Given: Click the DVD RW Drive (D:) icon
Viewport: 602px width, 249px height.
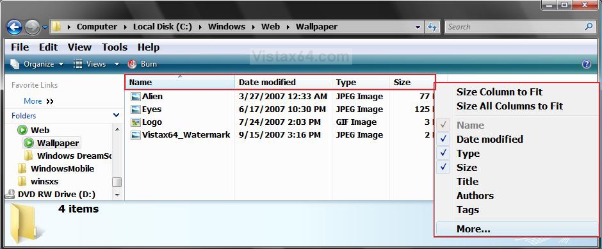Looking at the screenshot, I should (x=10, y=195).
